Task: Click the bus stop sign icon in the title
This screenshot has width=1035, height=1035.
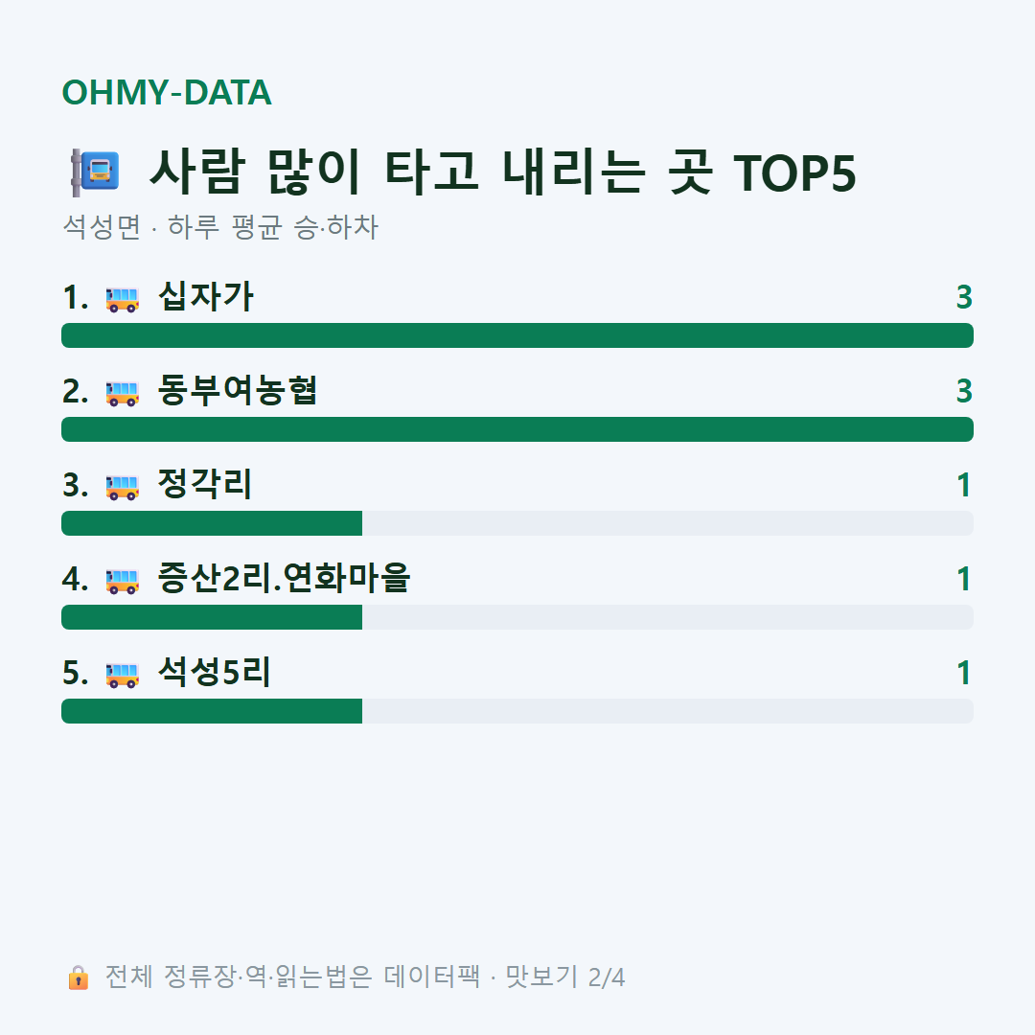Action: [95, 172]
